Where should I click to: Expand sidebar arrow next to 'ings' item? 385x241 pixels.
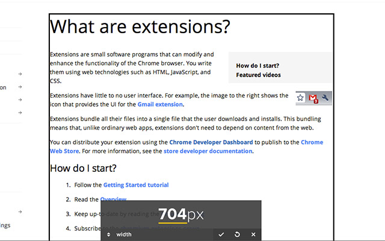(x=20, y=211)
